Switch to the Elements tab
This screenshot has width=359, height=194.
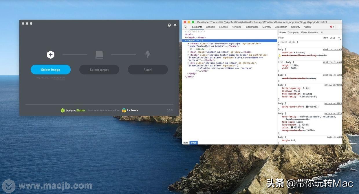[x=197, y=27]
